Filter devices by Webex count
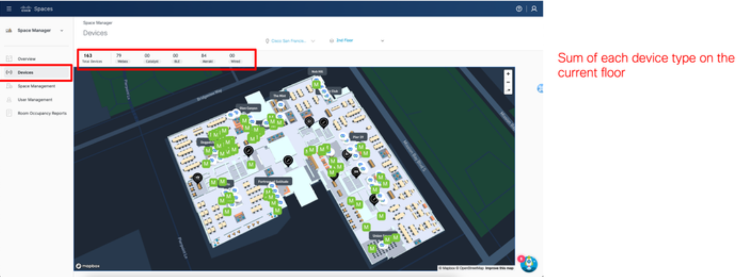This screenshot has width=753, height=277. (122, 58)
